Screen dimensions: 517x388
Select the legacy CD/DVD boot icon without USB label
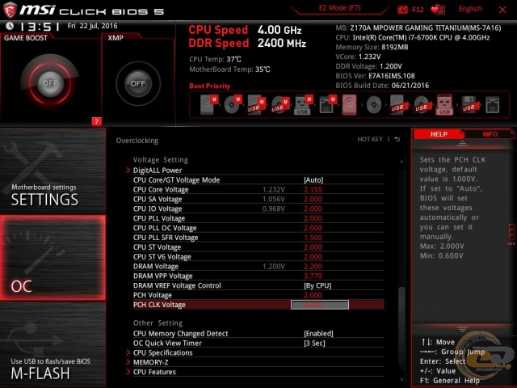coord(373,105)
